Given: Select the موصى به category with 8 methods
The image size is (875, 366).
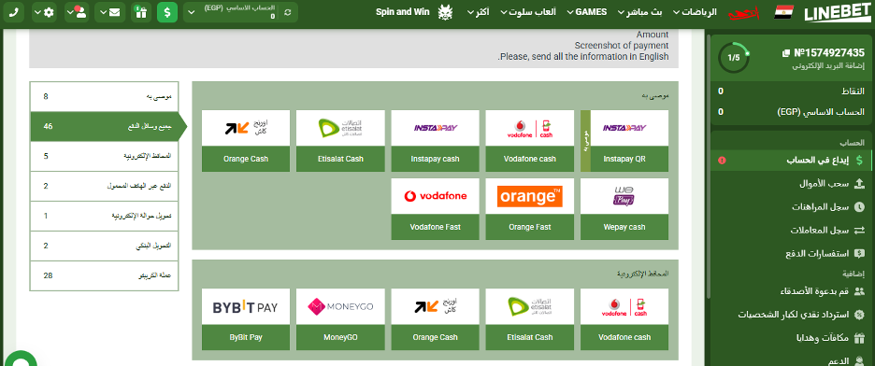Looking at the screenshot, I should tap(105, 97).
